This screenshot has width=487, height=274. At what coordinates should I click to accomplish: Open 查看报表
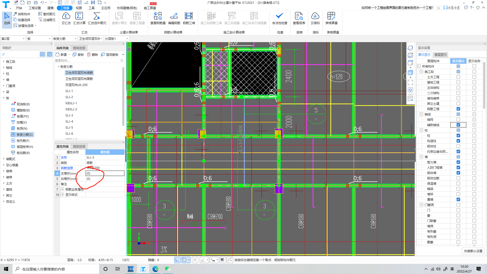pyautogui.click(x=299, y=18)
